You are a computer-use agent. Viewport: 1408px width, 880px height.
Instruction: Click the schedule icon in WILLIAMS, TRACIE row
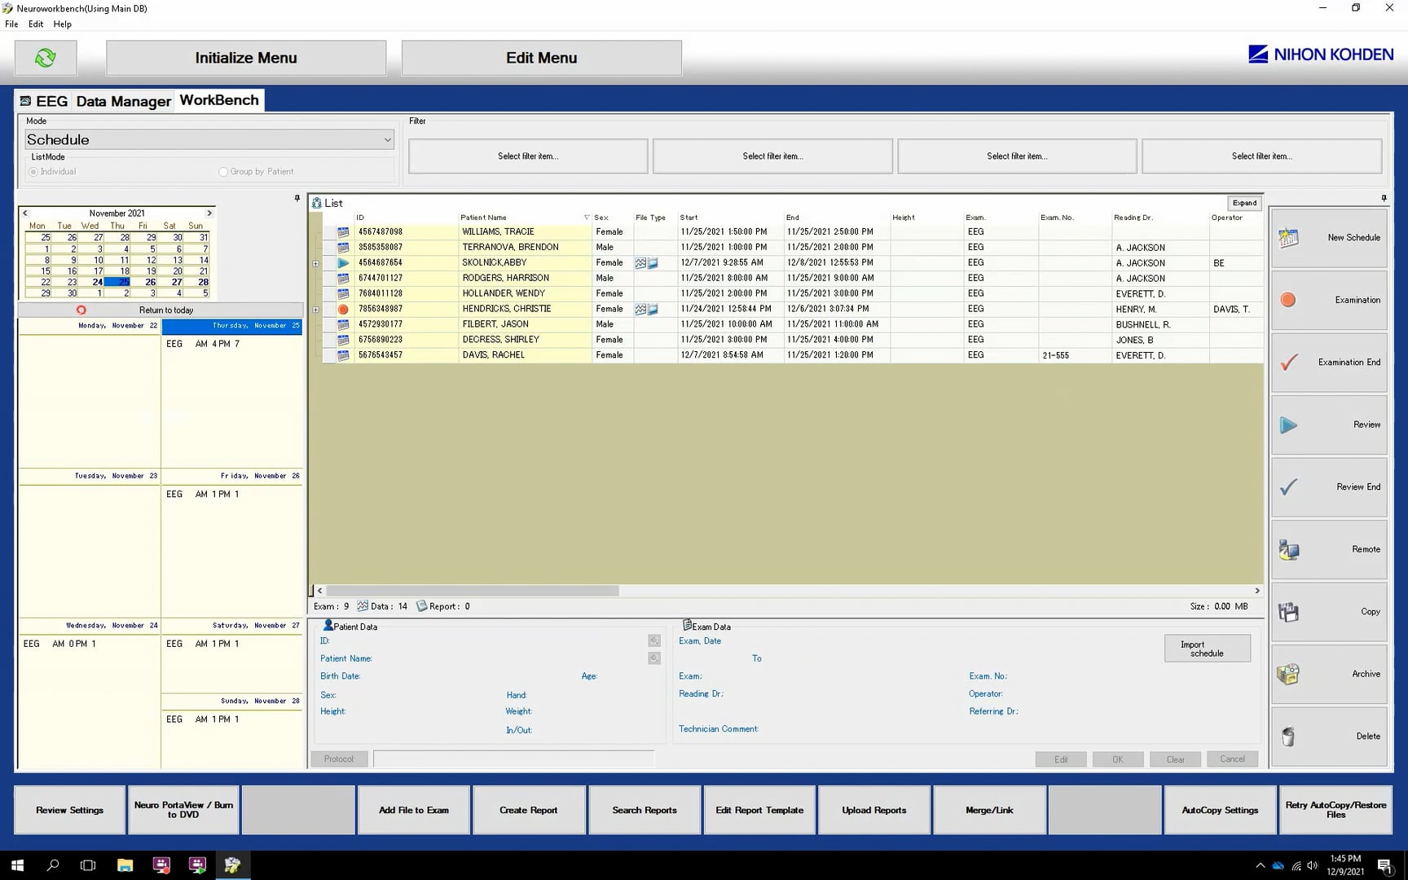coord(343,232)
